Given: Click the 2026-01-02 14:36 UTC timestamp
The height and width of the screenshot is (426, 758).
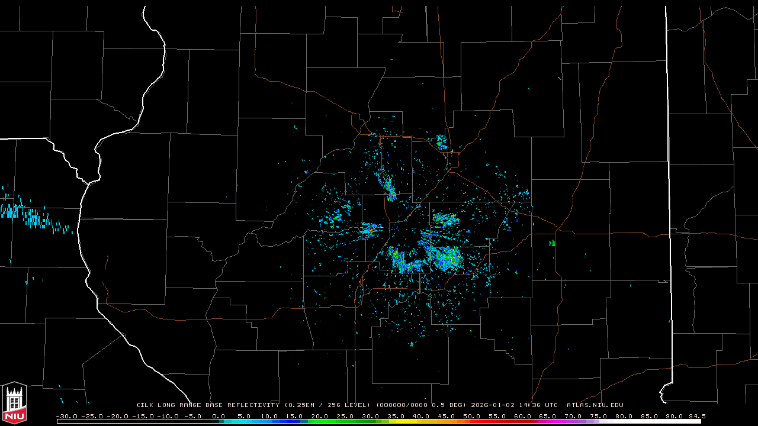Looking at the screenshot, I should [x=514, y=405].
